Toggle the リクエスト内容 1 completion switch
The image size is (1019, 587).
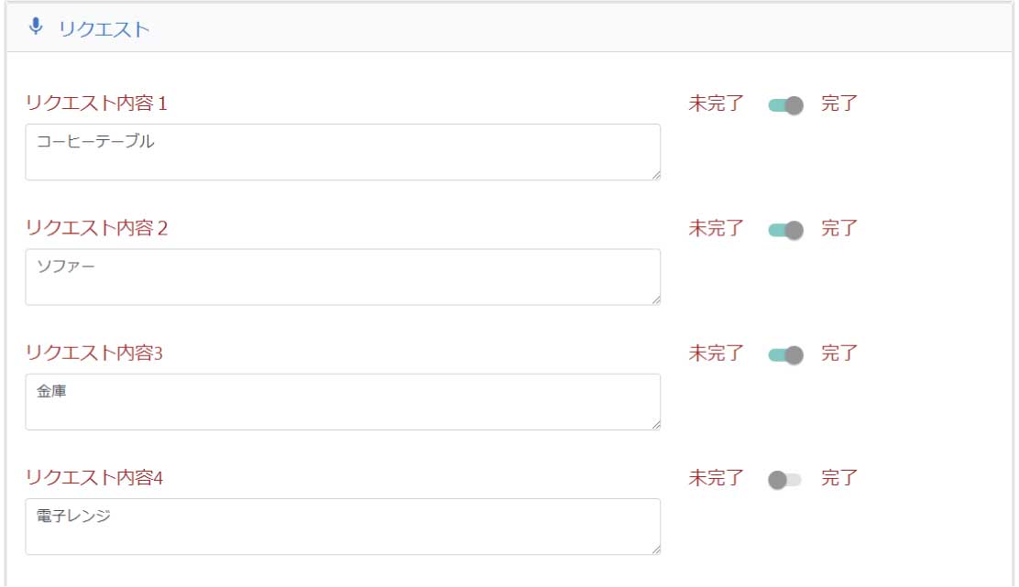(x=785, y=104)
